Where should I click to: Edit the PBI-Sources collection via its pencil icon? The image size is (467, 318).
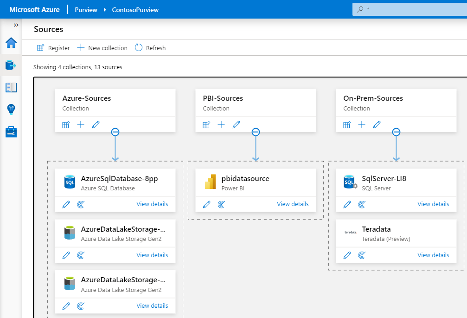click(237, 124)
